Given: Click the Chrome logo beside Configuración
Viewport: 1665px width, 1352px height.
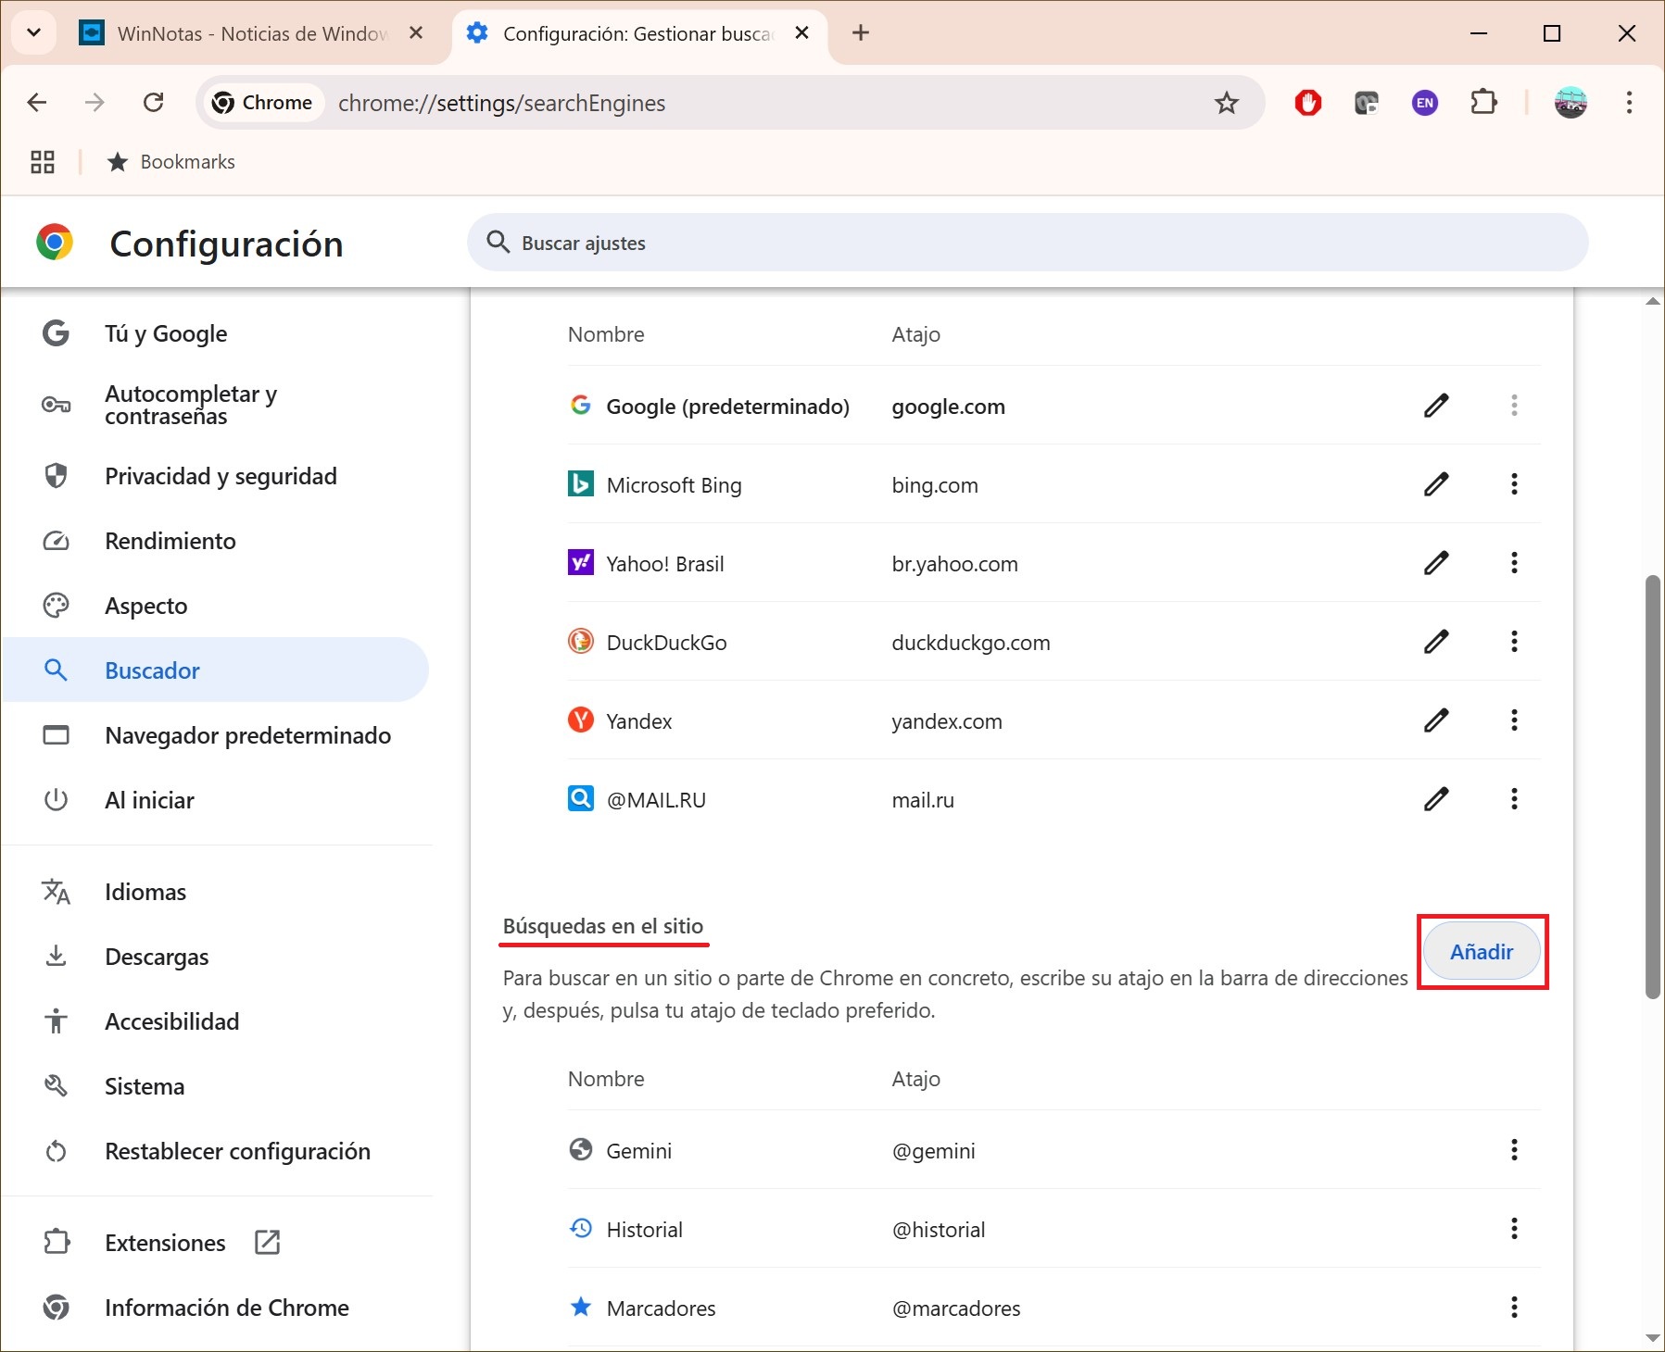Looking at the screenshot, I should coord(55,243).
